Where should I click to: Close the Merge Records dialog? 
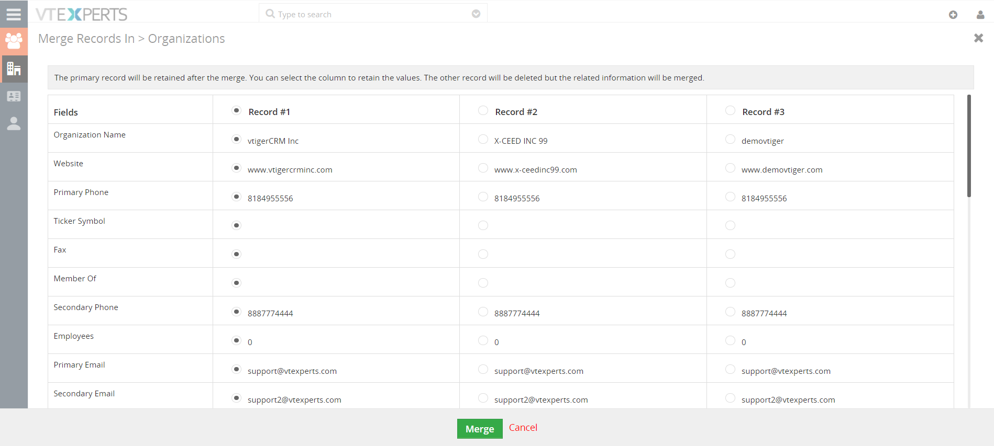coord(978,38)
